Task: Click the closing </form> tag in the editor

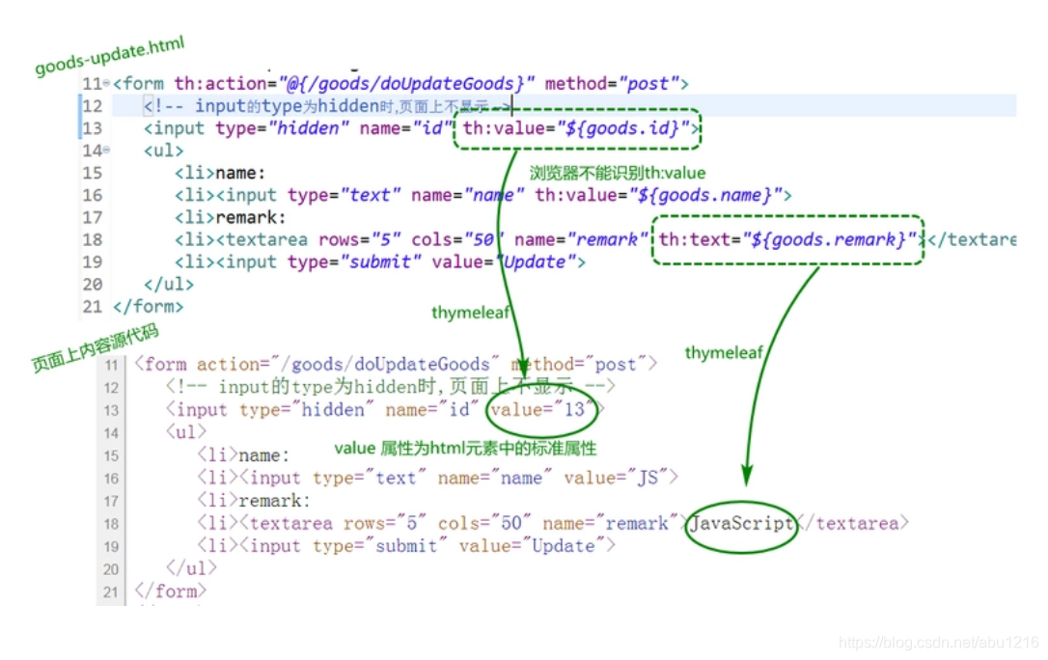Action: [x=149, y=306]
